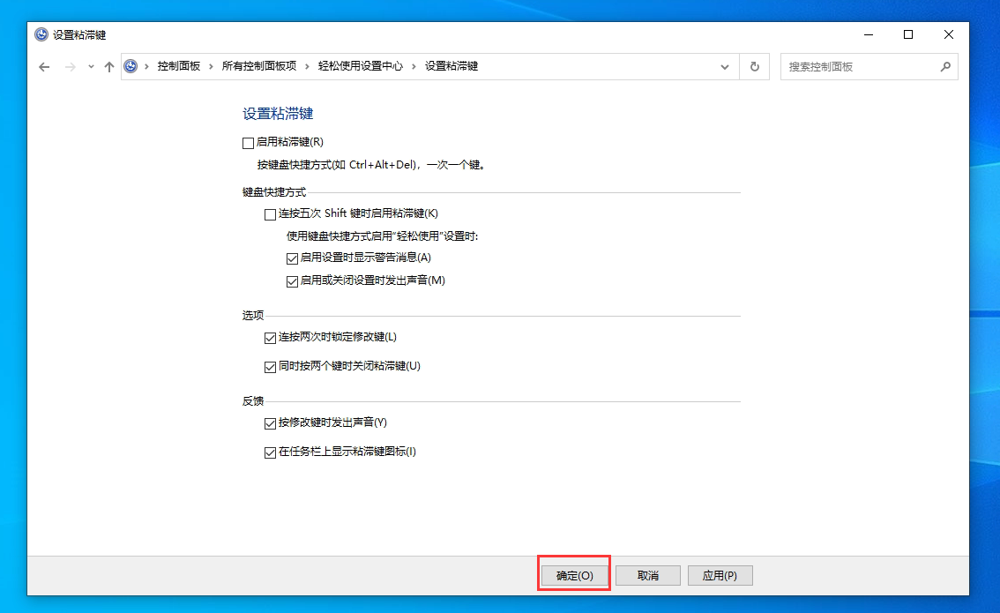
Task: Uncheck 在任务栏上显示粘滞键图标
Action: tap(270, 452)
